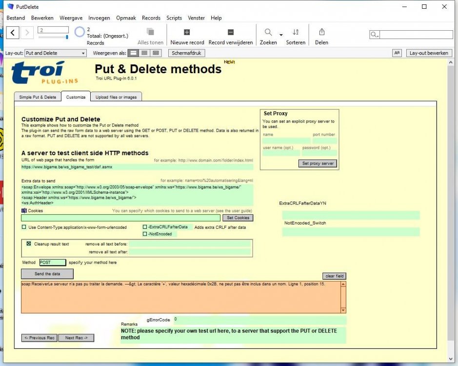Open the Scripts menu
Screen dimensions: 458x366
click(174, 18)
